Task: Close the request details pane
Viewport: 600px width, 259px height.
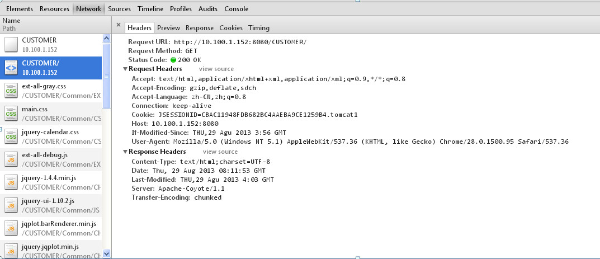Action: [x=119, y=25]
